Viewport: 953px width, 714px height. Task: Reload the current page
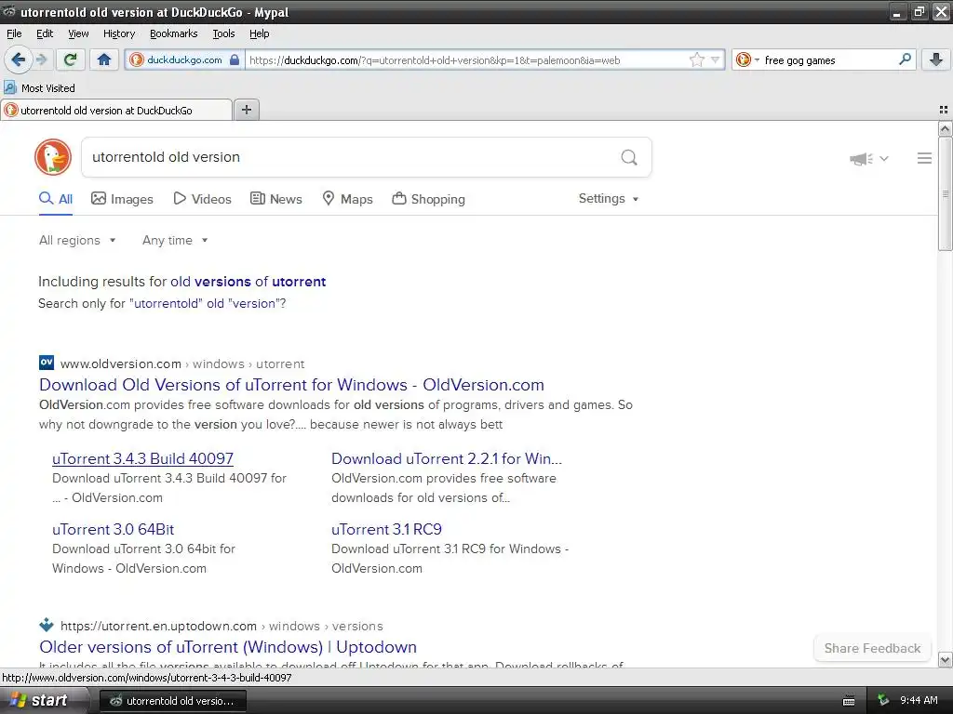[x=70, y=59]
